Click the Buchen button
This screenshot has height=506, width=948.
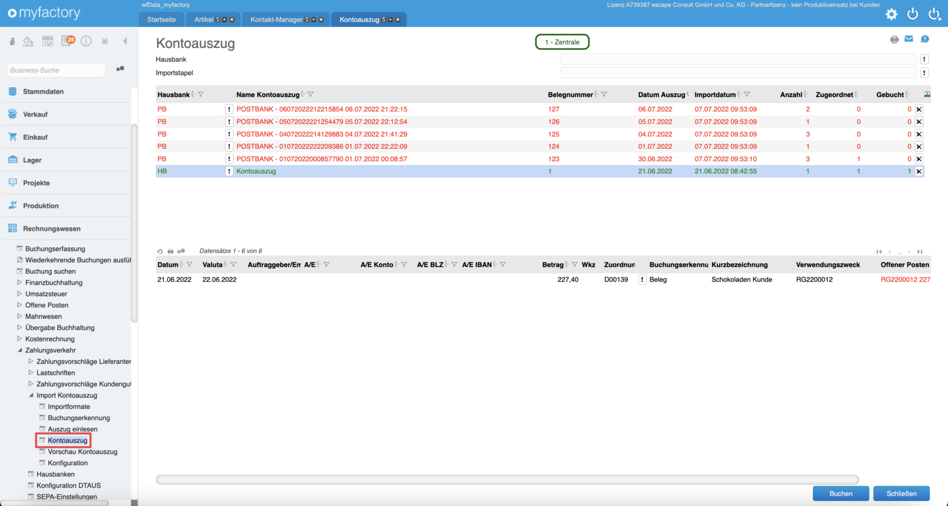pyautogui.click(x=840, y=494)
